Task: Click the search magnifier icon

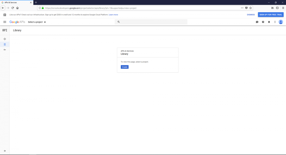Action: coord(119,22)
